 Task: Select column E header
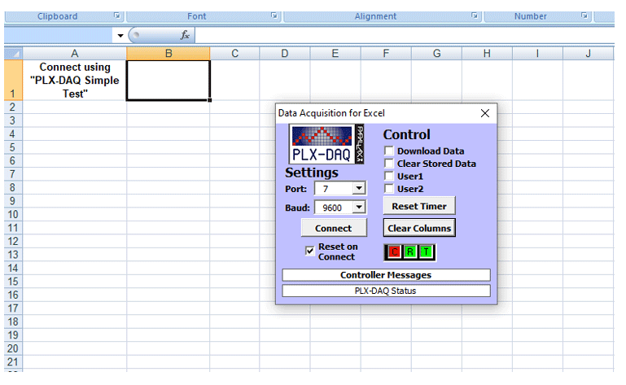coord(335,54)
